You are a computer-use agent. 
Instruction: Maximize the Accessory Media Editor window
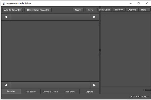[138, 4]
